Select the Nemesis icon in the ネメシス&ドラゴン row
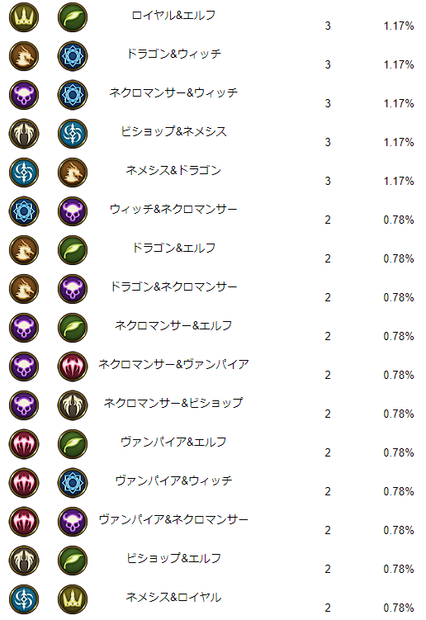 (24, 173)
